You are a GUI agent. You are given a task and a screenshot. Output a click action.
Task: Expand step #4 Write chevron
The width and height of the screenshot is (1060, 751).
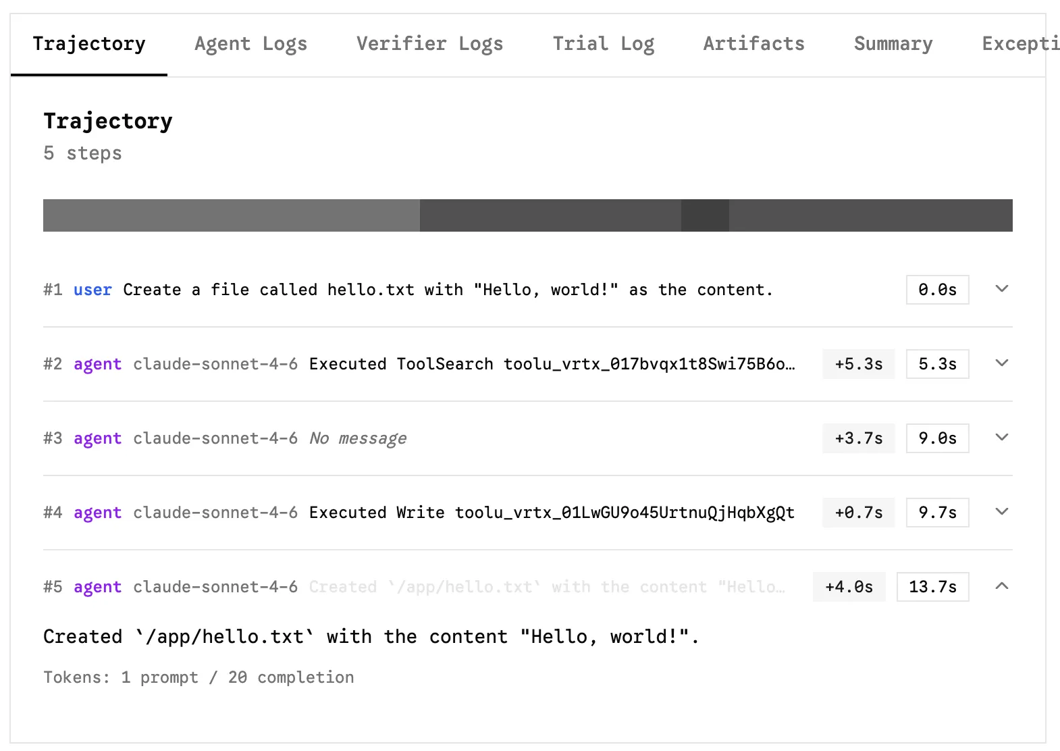pyautogui.click(x=1002, y=512)
